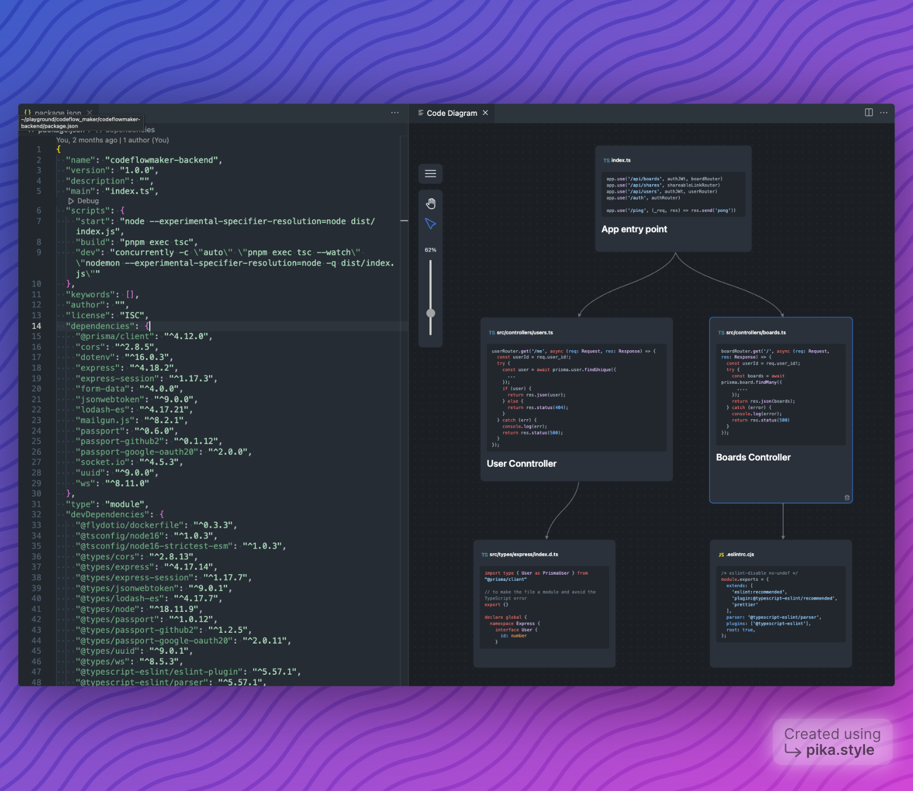Image resolution: width=913 pixels, height=791 pixels.
Task: Open the hamburger menu in Code Diagram
Action: pos(431,173)
